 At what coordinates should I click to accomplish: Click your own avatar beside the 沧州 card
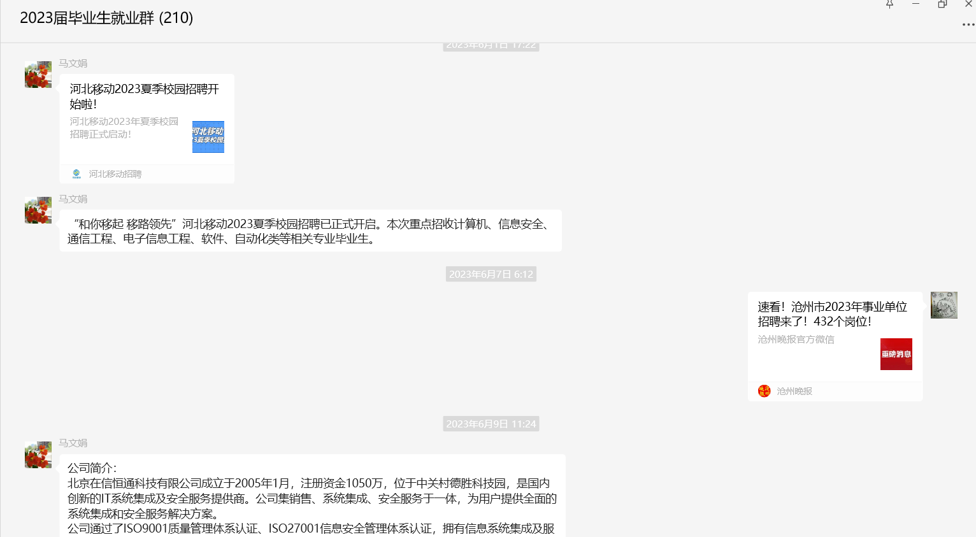944,305
